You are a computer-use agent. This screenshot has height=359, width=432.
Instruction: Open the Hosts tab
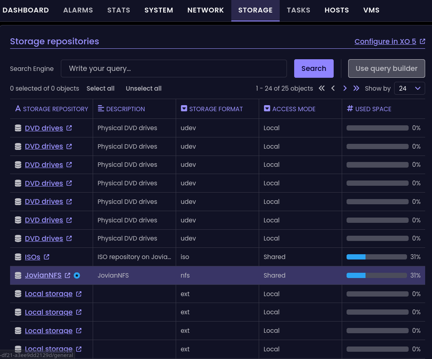click(x=336, y=10)
